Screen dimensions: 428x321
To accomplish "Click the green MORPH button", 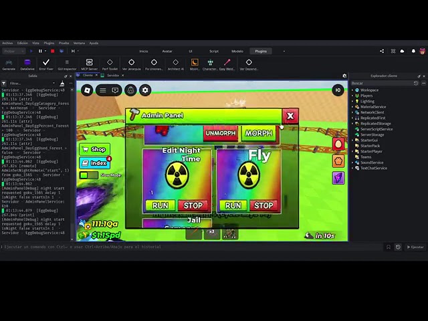I will (x=259, y=133).
